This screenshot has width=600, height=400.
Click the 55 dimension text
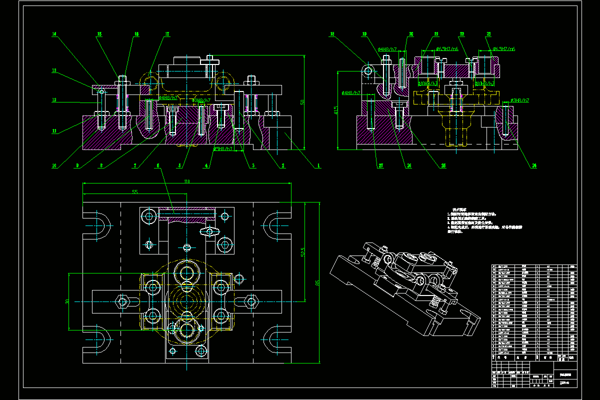tap(135, 192)
